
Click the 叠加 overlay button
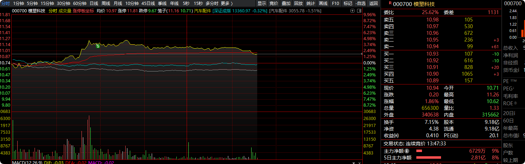click(286, 3)
